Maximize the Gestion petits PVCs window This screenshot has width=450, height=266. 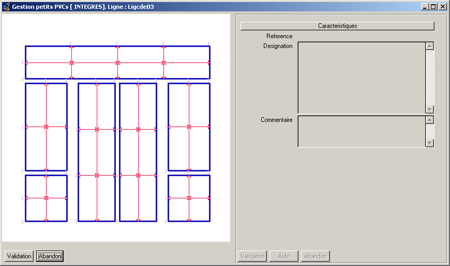[433, 7]
